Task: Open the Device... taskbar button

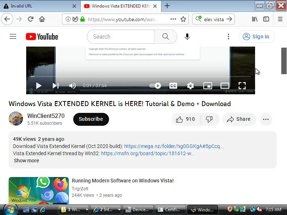Action: point(137,210)
